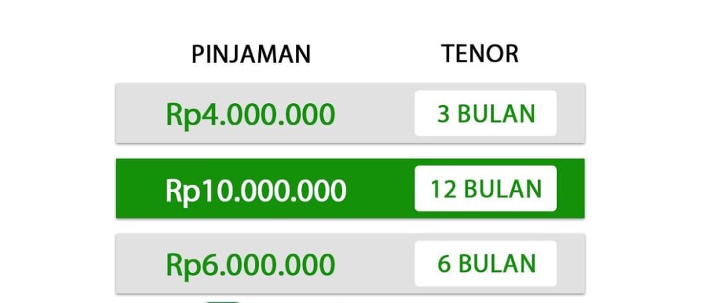The height and width of the screenshot is (303, 701).
Task: Select the Rp6.000.000 loan amount
Action: pyautogui.click(x=251, y=265)
